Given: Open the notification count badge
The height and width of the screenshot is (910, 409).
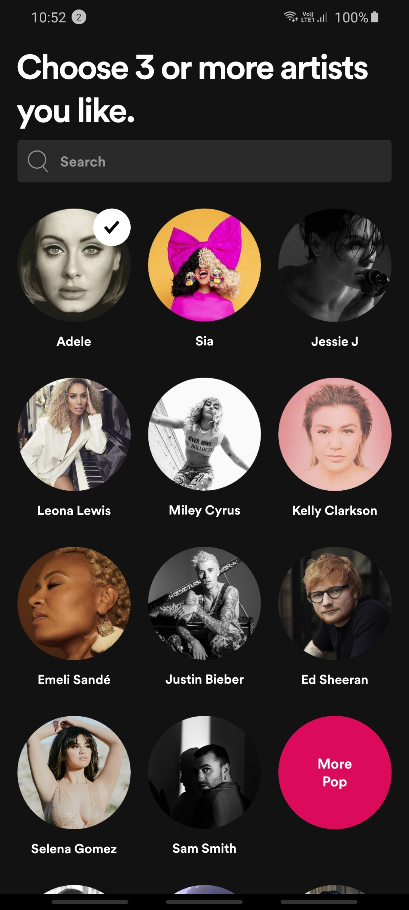Looking at the screenshot, I should click(x=79, y=17).
